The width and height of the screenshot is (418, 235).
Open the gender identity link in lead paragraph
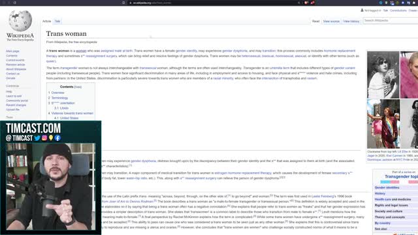(x=186, y=51)
